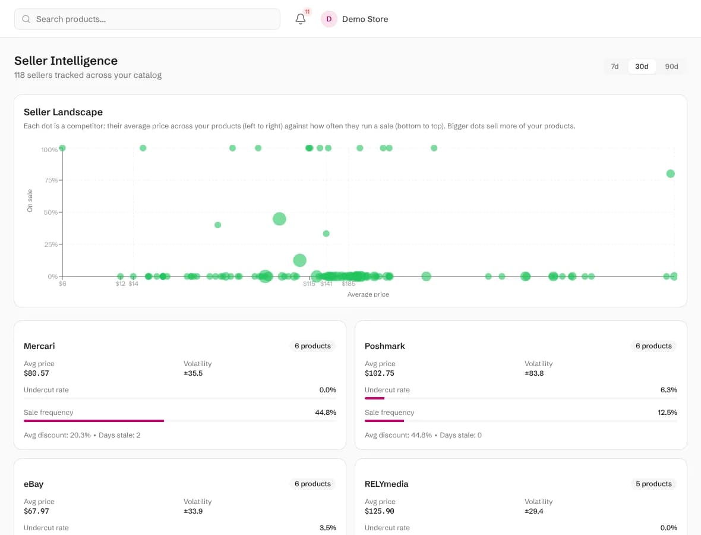Switch time range to 90d
This screenshot has width=701, height=535.
pos(671,66)
